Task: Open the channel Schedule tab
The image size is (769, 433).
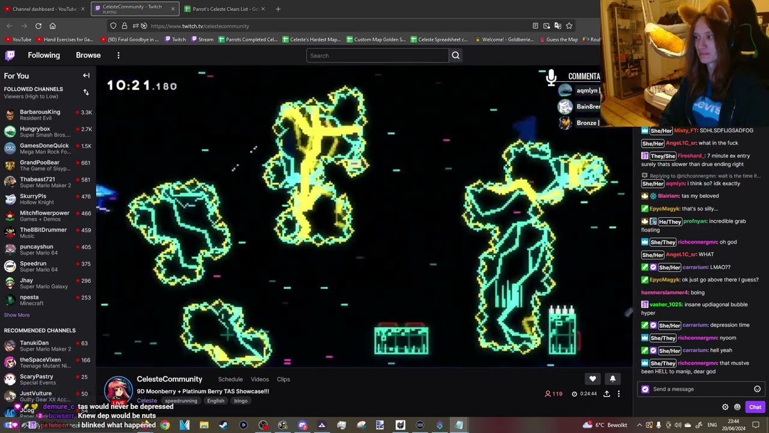Action: [230, 379]
